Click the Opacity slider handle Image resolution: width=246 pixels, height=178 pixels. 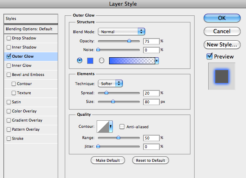tap(129, 41)
